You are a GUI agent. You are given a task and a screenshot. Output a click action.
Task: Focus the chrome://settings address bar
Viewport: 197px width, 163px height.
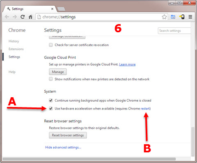101,17
